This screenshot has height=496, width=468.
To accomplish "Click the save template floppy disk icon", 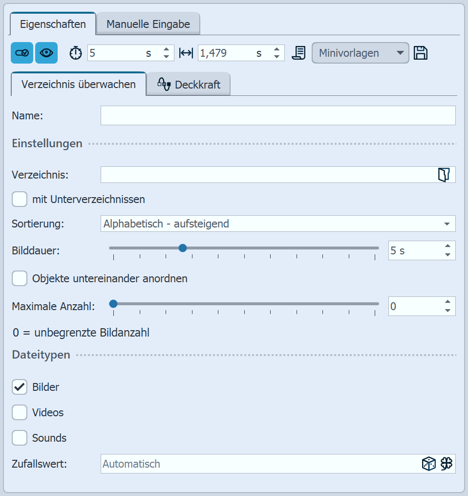I will tap(421, 53).
